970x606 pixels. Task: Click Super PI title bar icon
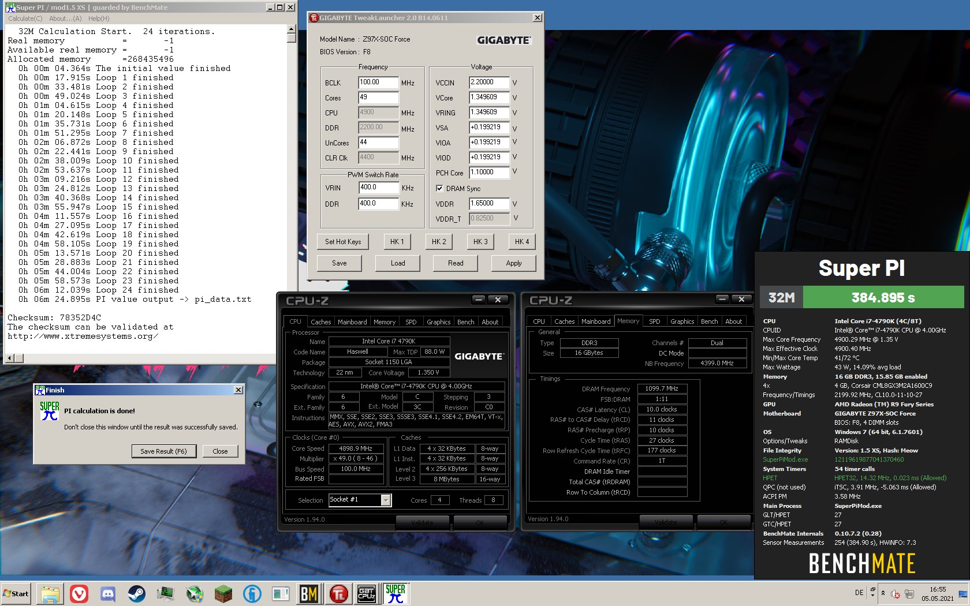(x=10, y=8)
